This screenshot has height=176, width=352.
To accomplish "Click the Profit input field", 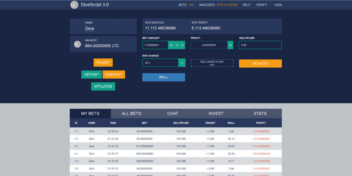I will pos(209,45).
